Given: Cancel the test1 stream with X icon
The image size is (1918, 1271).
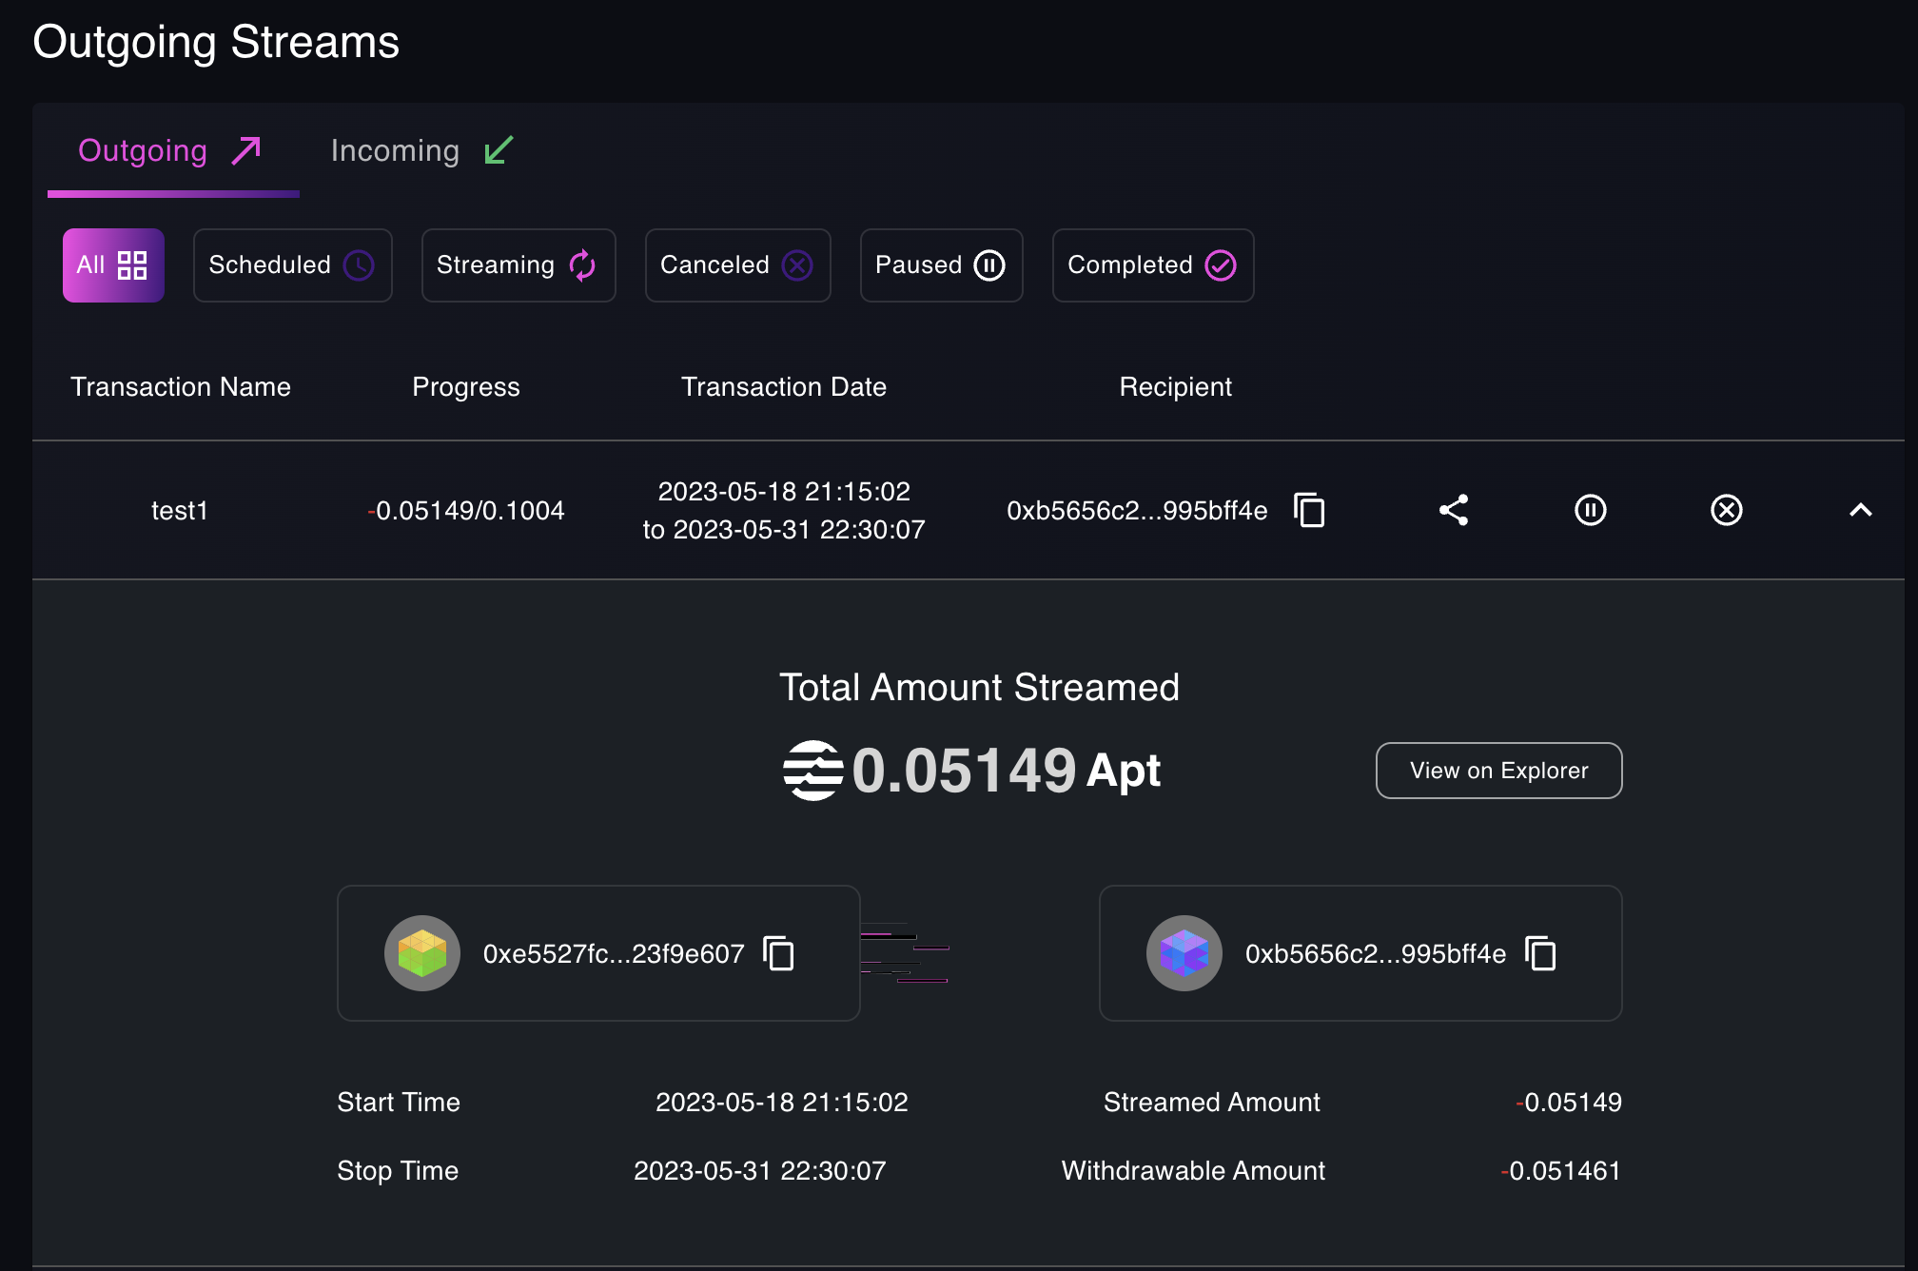Looking at the screenshot, I should 1726,510.
